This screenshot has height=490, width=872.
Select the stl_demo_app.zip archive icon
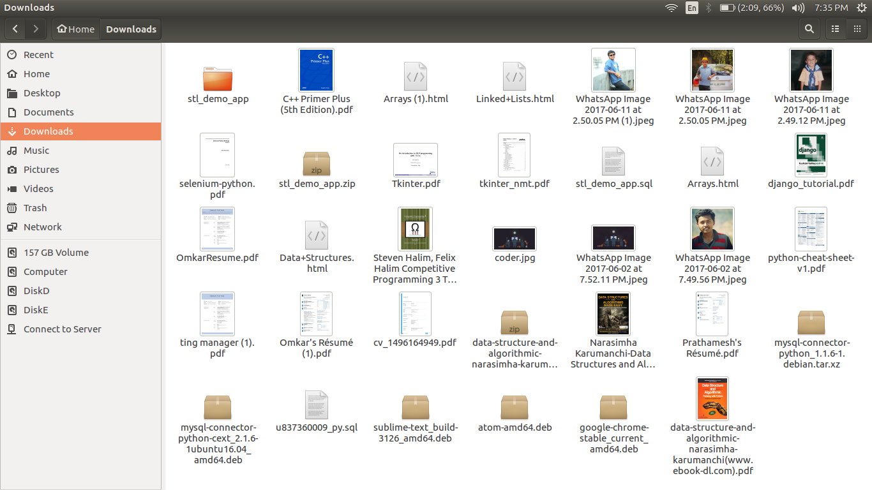(317, 164)
